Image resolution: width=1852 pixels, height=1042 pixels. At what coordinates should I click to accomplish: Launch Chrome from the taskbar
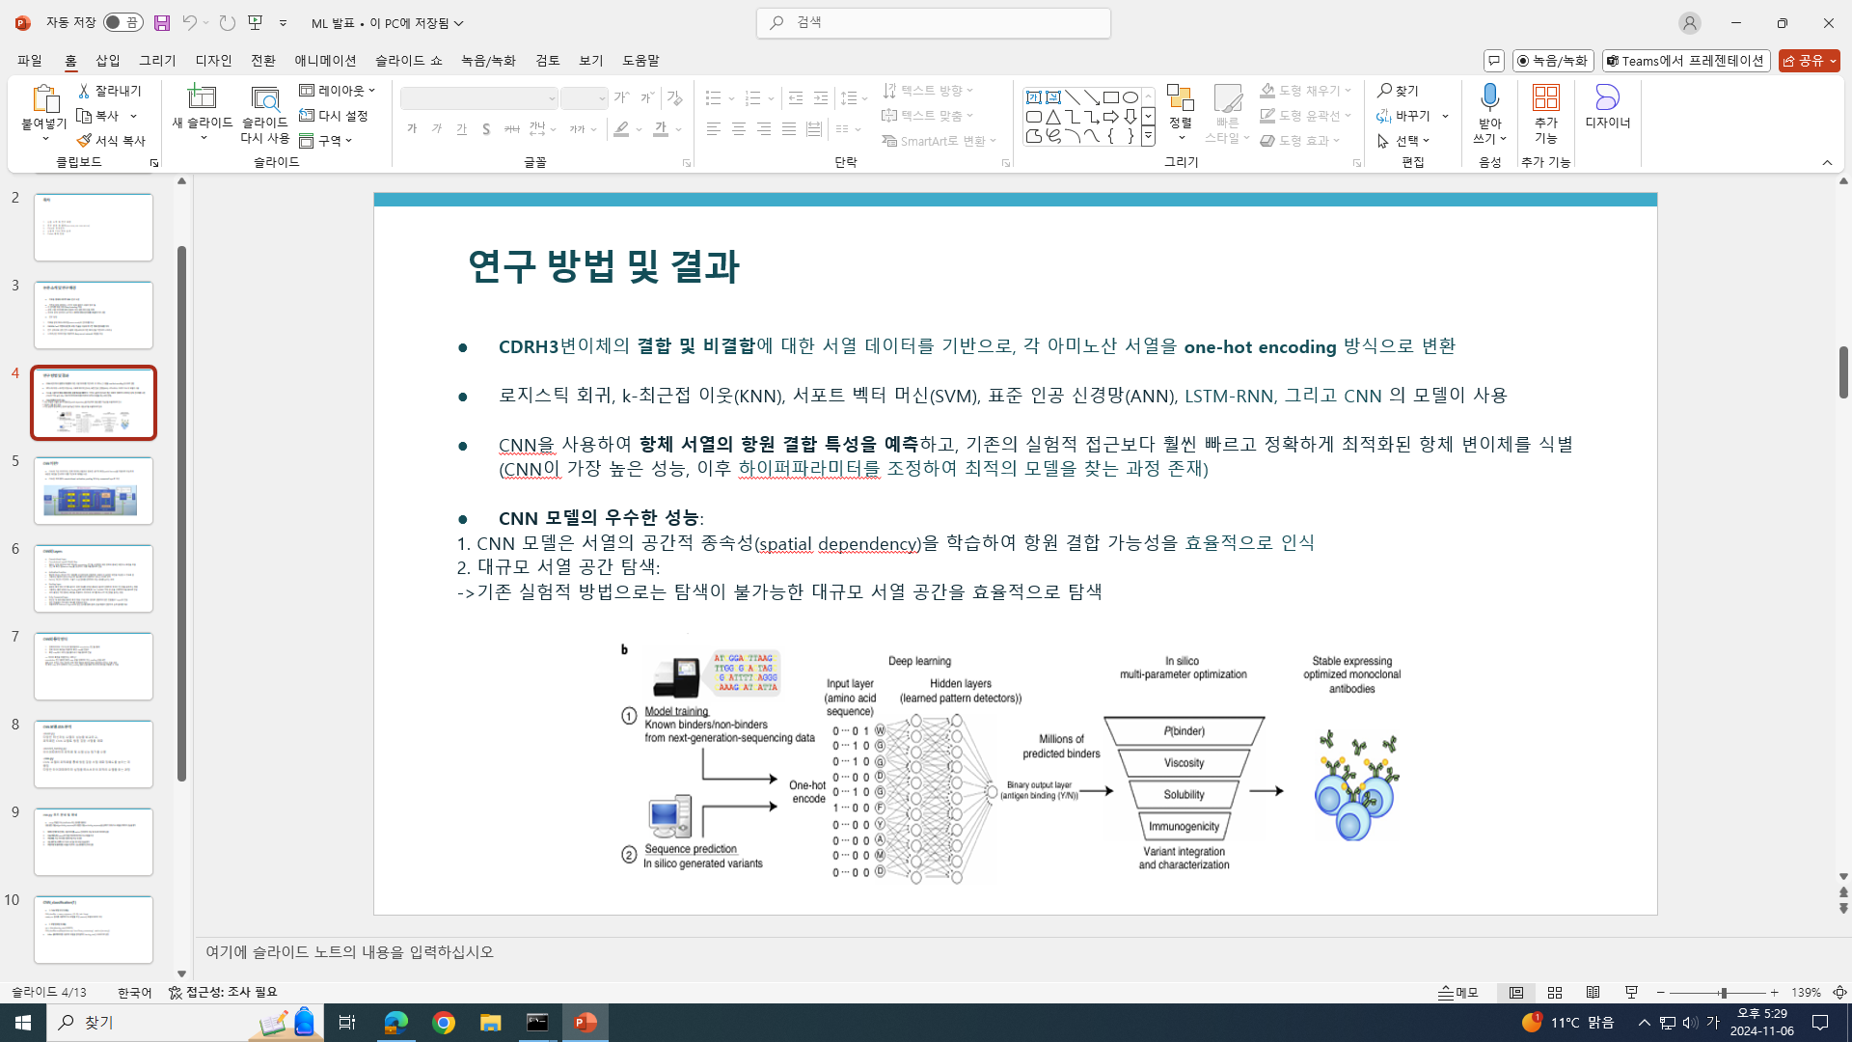pos(444,1023)
